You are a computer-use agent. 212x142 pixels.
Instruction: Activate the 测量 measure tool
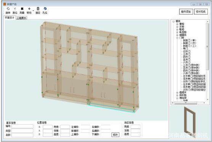(22, 10)
